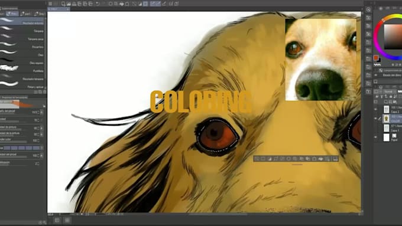
Task: Click the Fill bucket icon in command bar
Action: 122,4
